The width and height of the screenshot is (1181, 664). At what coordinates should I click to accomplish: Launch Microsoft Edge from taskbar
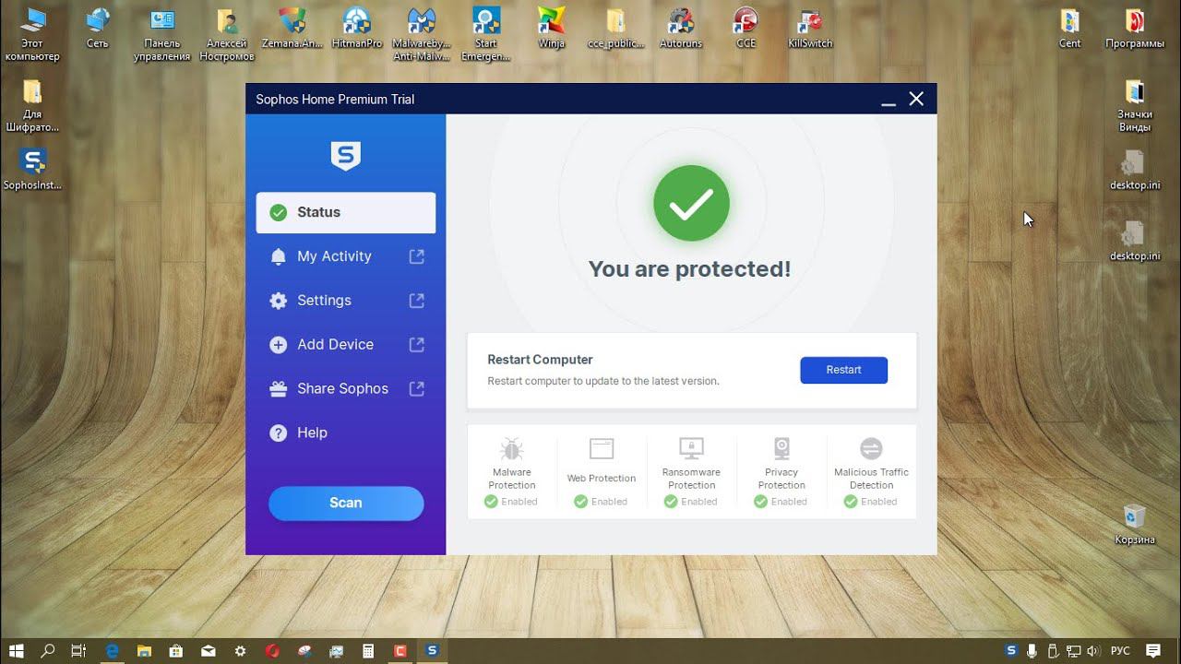pyautogui.click(x=112, y=650)
